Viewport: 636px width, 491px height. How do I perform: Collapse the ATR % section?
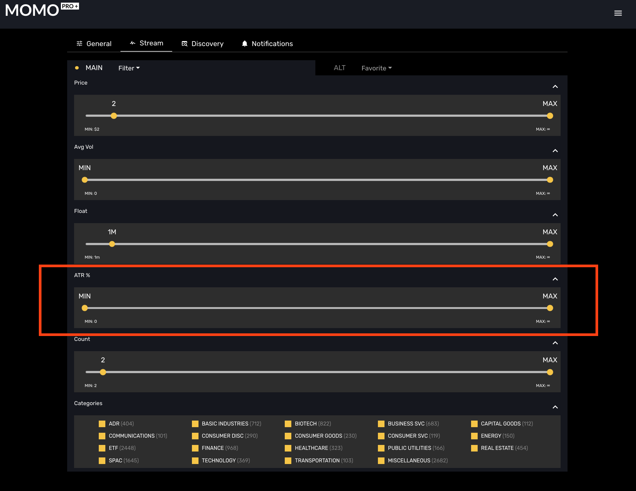click(x=555, y=279)
